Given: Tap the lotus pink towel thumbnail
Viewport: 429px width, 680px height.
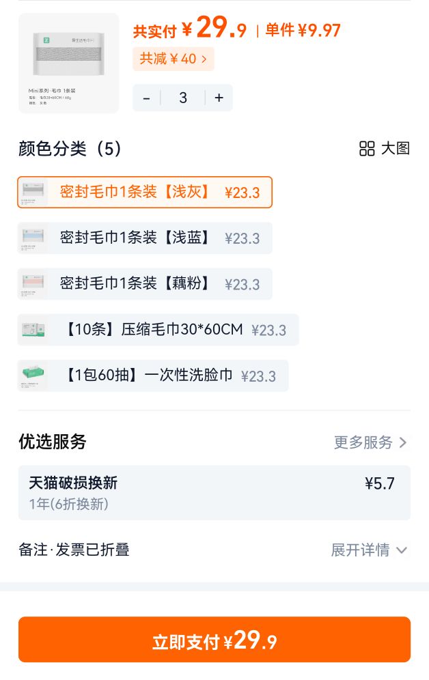Looking at the screenshot, I should tap(33, 284).
